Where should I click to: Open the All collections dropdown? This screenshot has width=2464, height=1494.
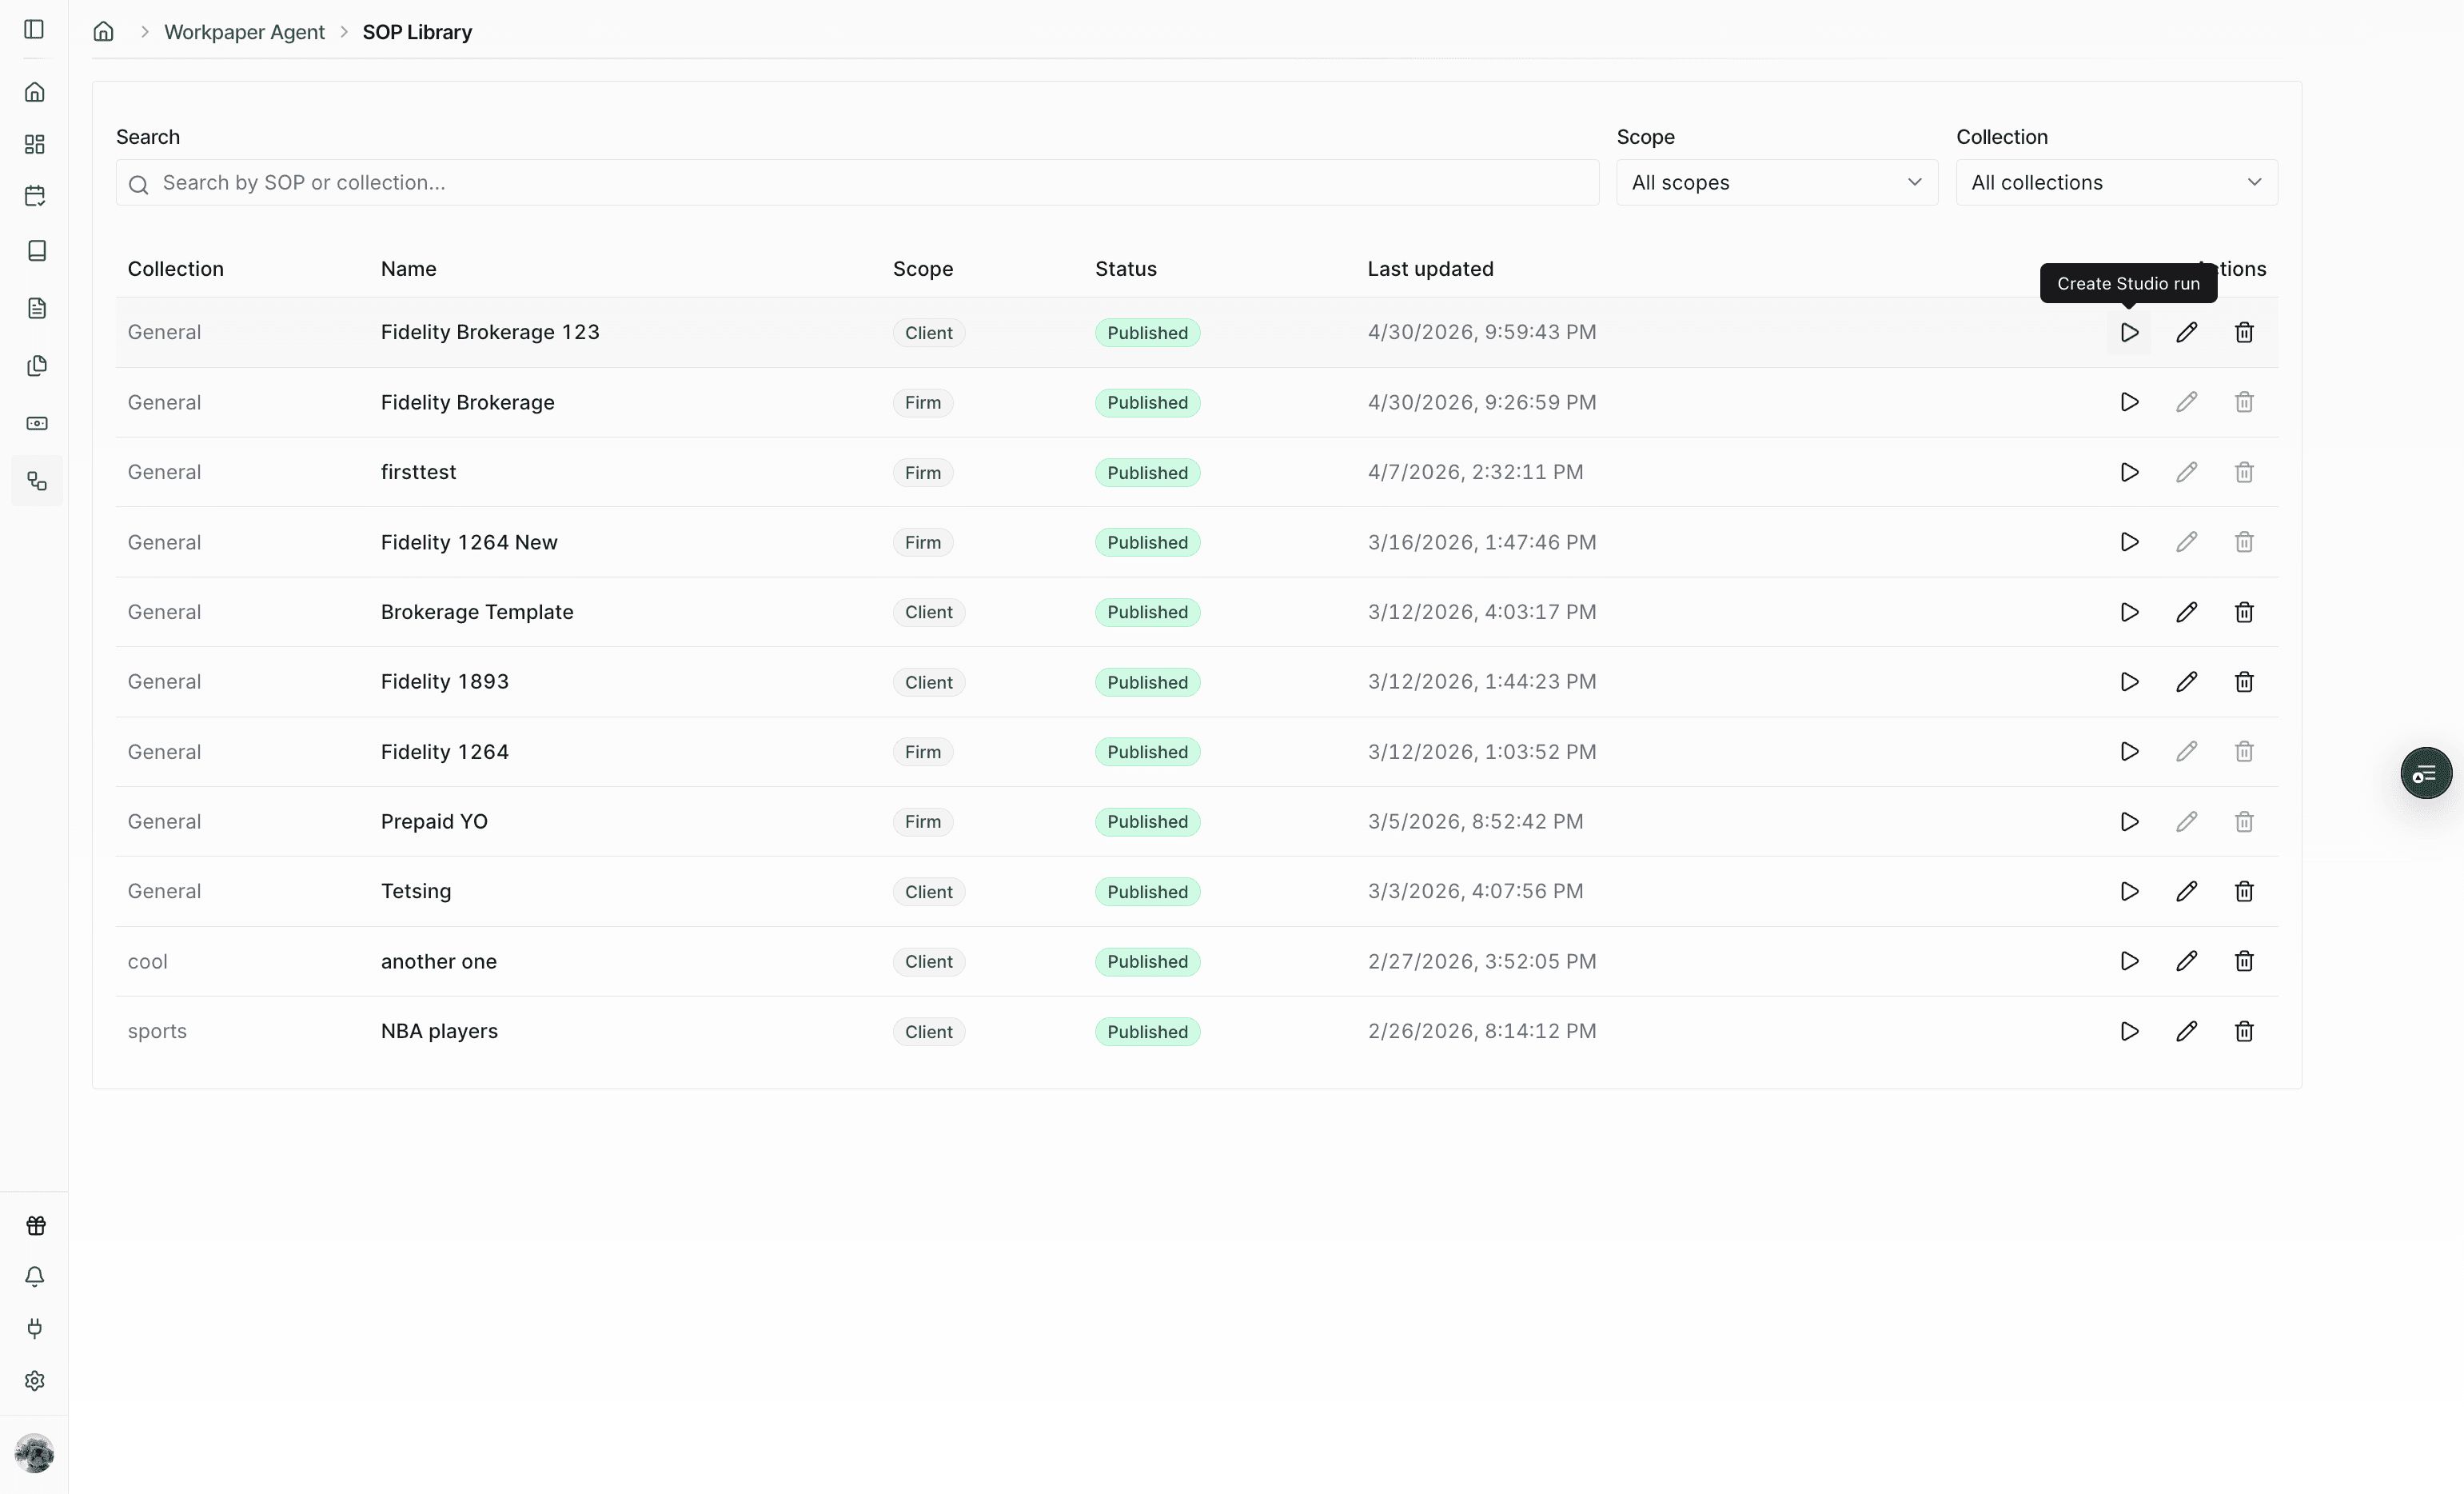(x=2117, y=183)
